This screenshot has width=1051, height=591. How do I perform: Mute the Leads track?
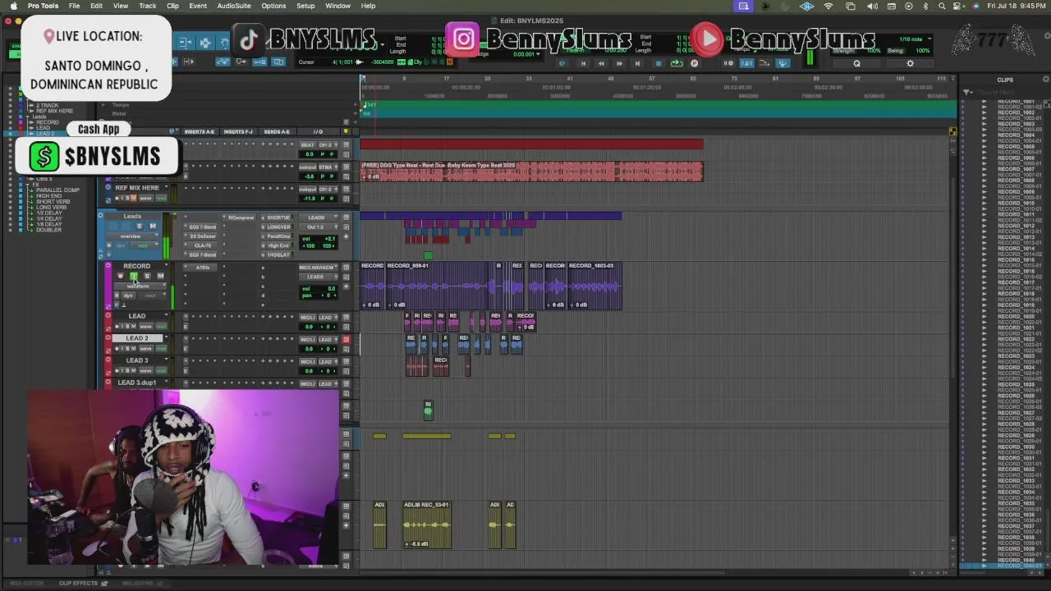[x=153, y=226]
